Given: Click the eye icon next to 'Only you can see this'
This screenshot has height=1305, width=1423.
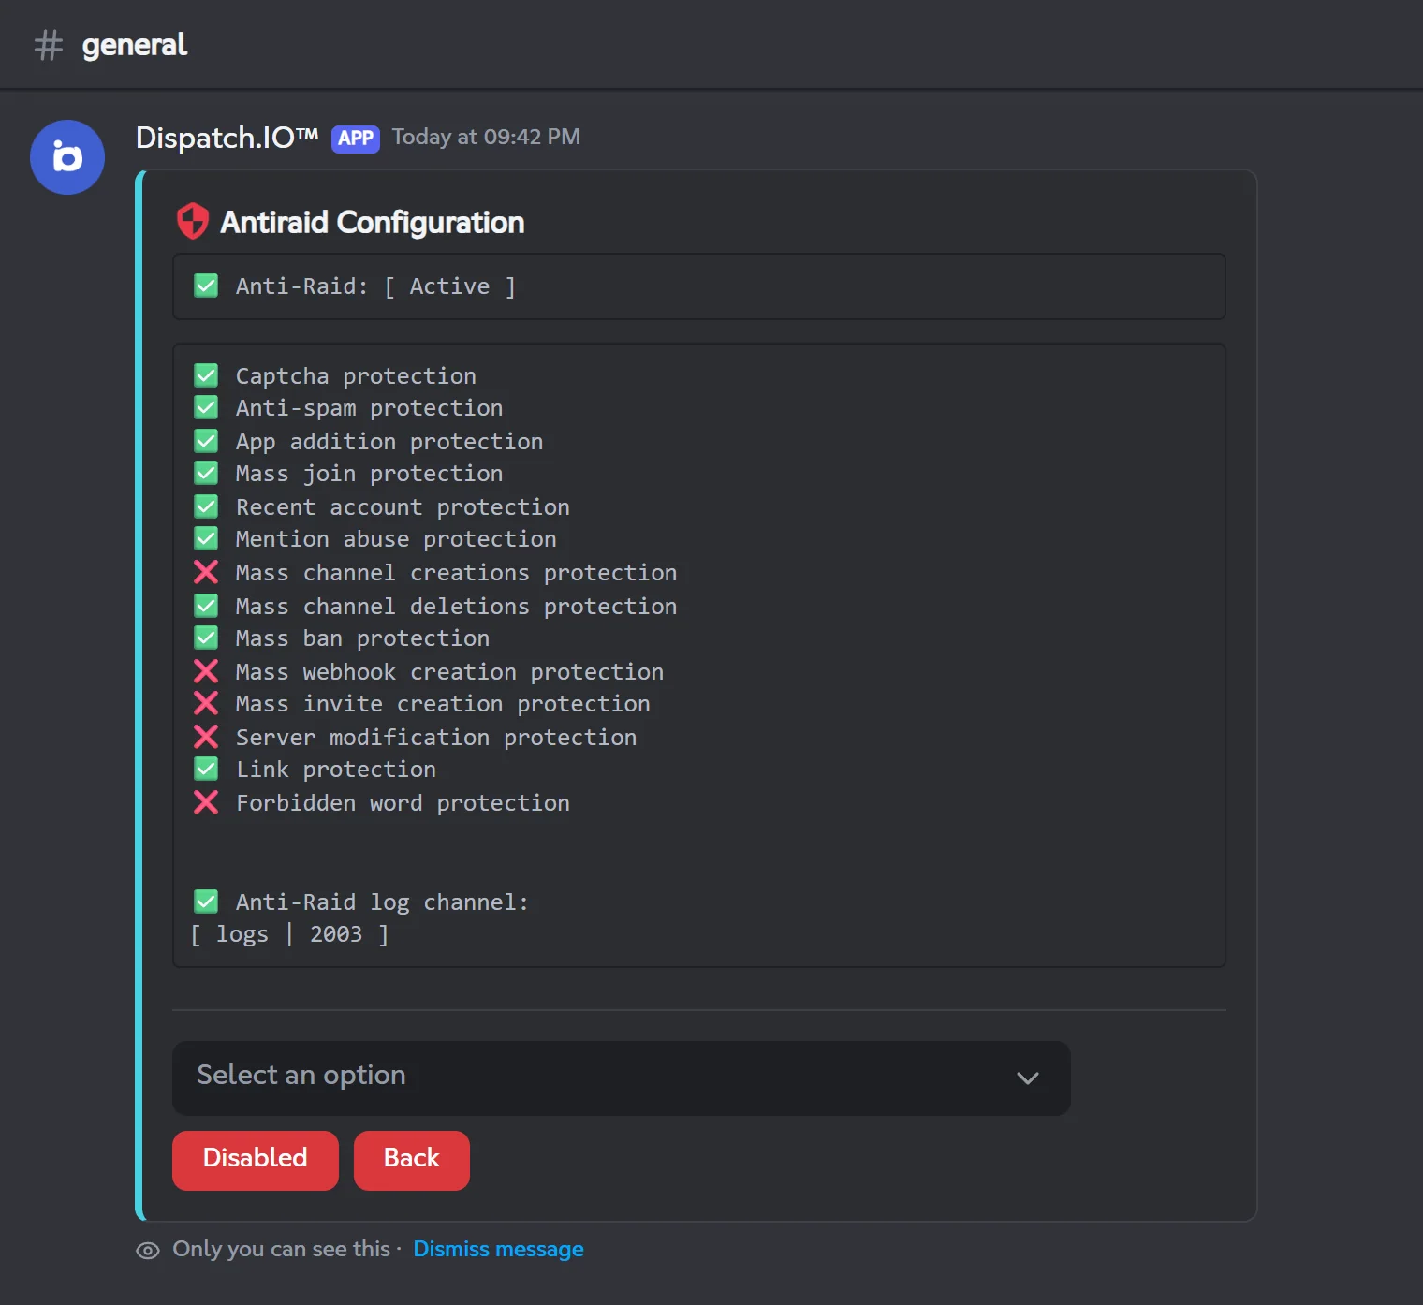Looking at the screenshot, I should coord(148,1251).
